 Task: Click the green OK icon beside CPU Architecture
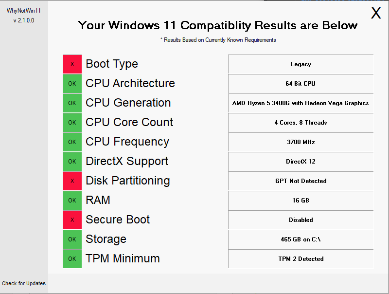coord(72,83)
